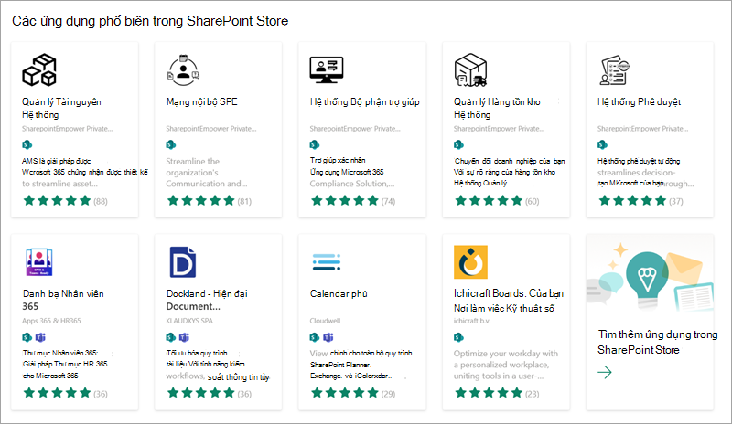This screenshot has width=732, height=424.
Task: Click SharePoint badge on Hệ thống Bộ phận trợ giúp card
Action: (315, 144)
